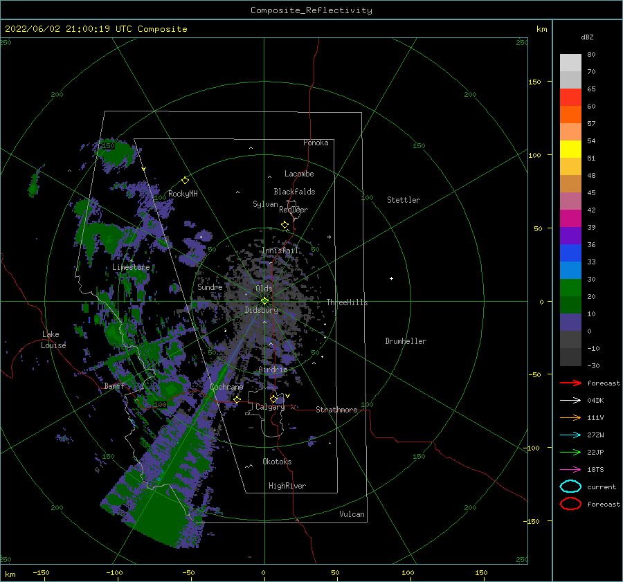Click the km unit label at top right
This screenshot has width=623, height=582.
coord(541,29)
